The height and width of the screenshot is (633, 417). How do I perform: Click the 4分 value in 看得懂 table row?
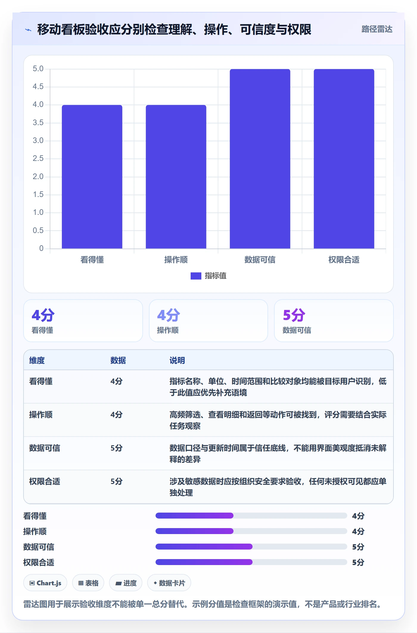[x=116, y=381]
